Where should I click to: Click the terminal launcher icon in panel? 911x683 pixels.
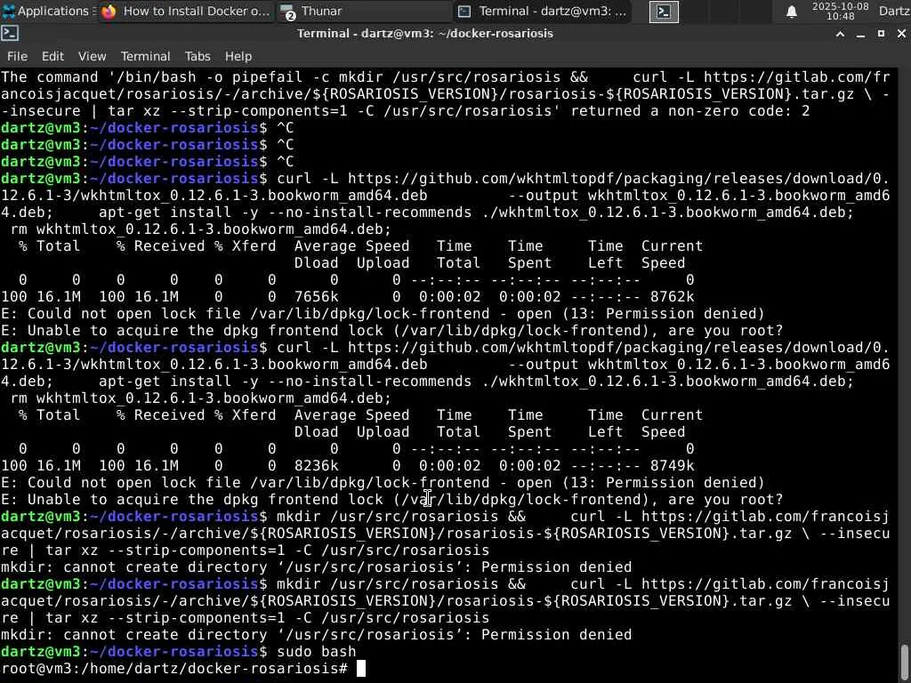pyautogui.click(x=664, y=12)
